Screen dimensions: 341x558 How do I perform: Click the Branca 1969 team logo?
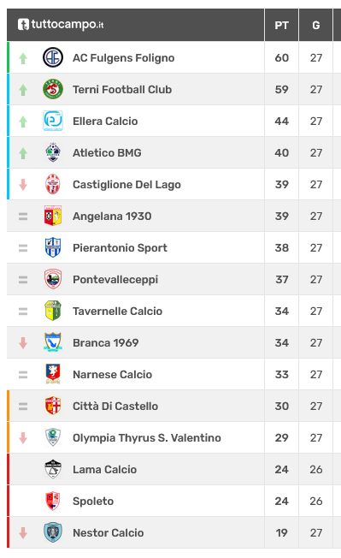point(53,342)
